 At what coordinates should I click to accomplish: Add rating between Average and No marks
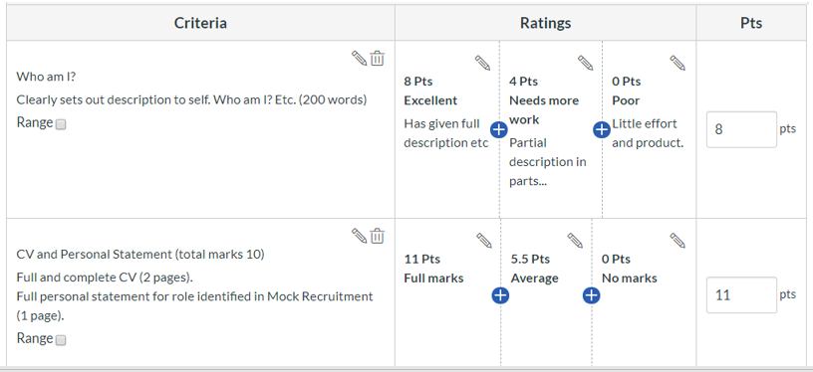(592, 295)
